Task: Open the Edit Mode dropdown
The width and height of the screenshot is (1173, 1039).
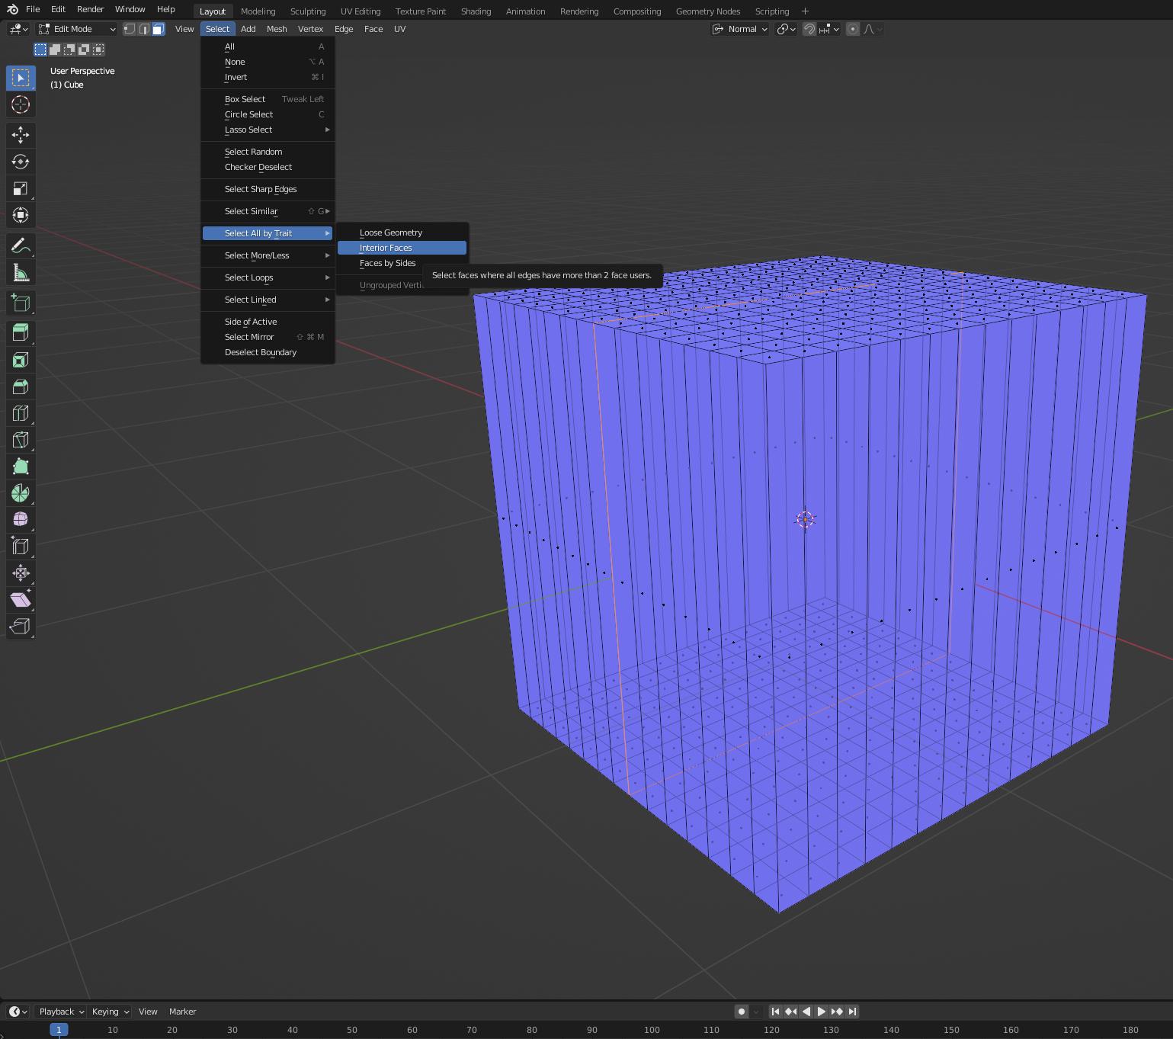Action: (x=76, y=29)
